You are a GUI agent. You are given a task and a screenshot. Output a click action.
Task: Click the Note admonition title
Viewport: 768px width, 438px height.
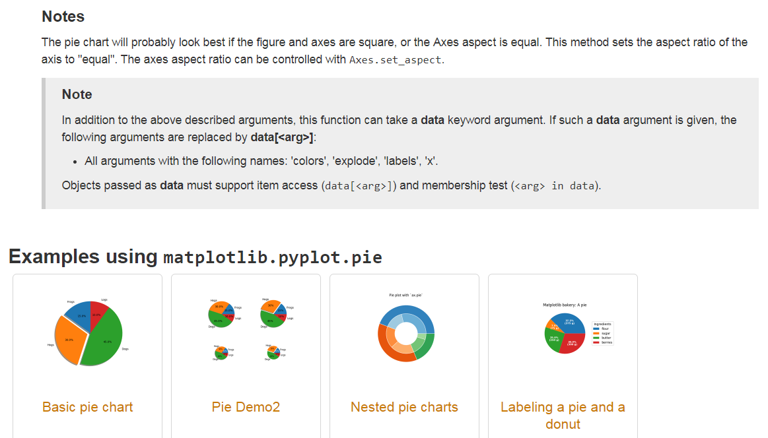point(77,94)
